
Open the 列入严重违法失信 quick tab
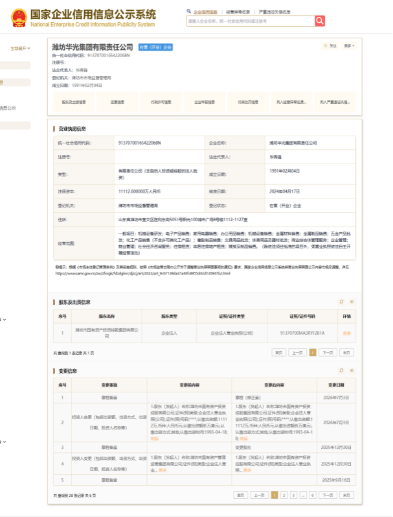(x=335, y=102)
